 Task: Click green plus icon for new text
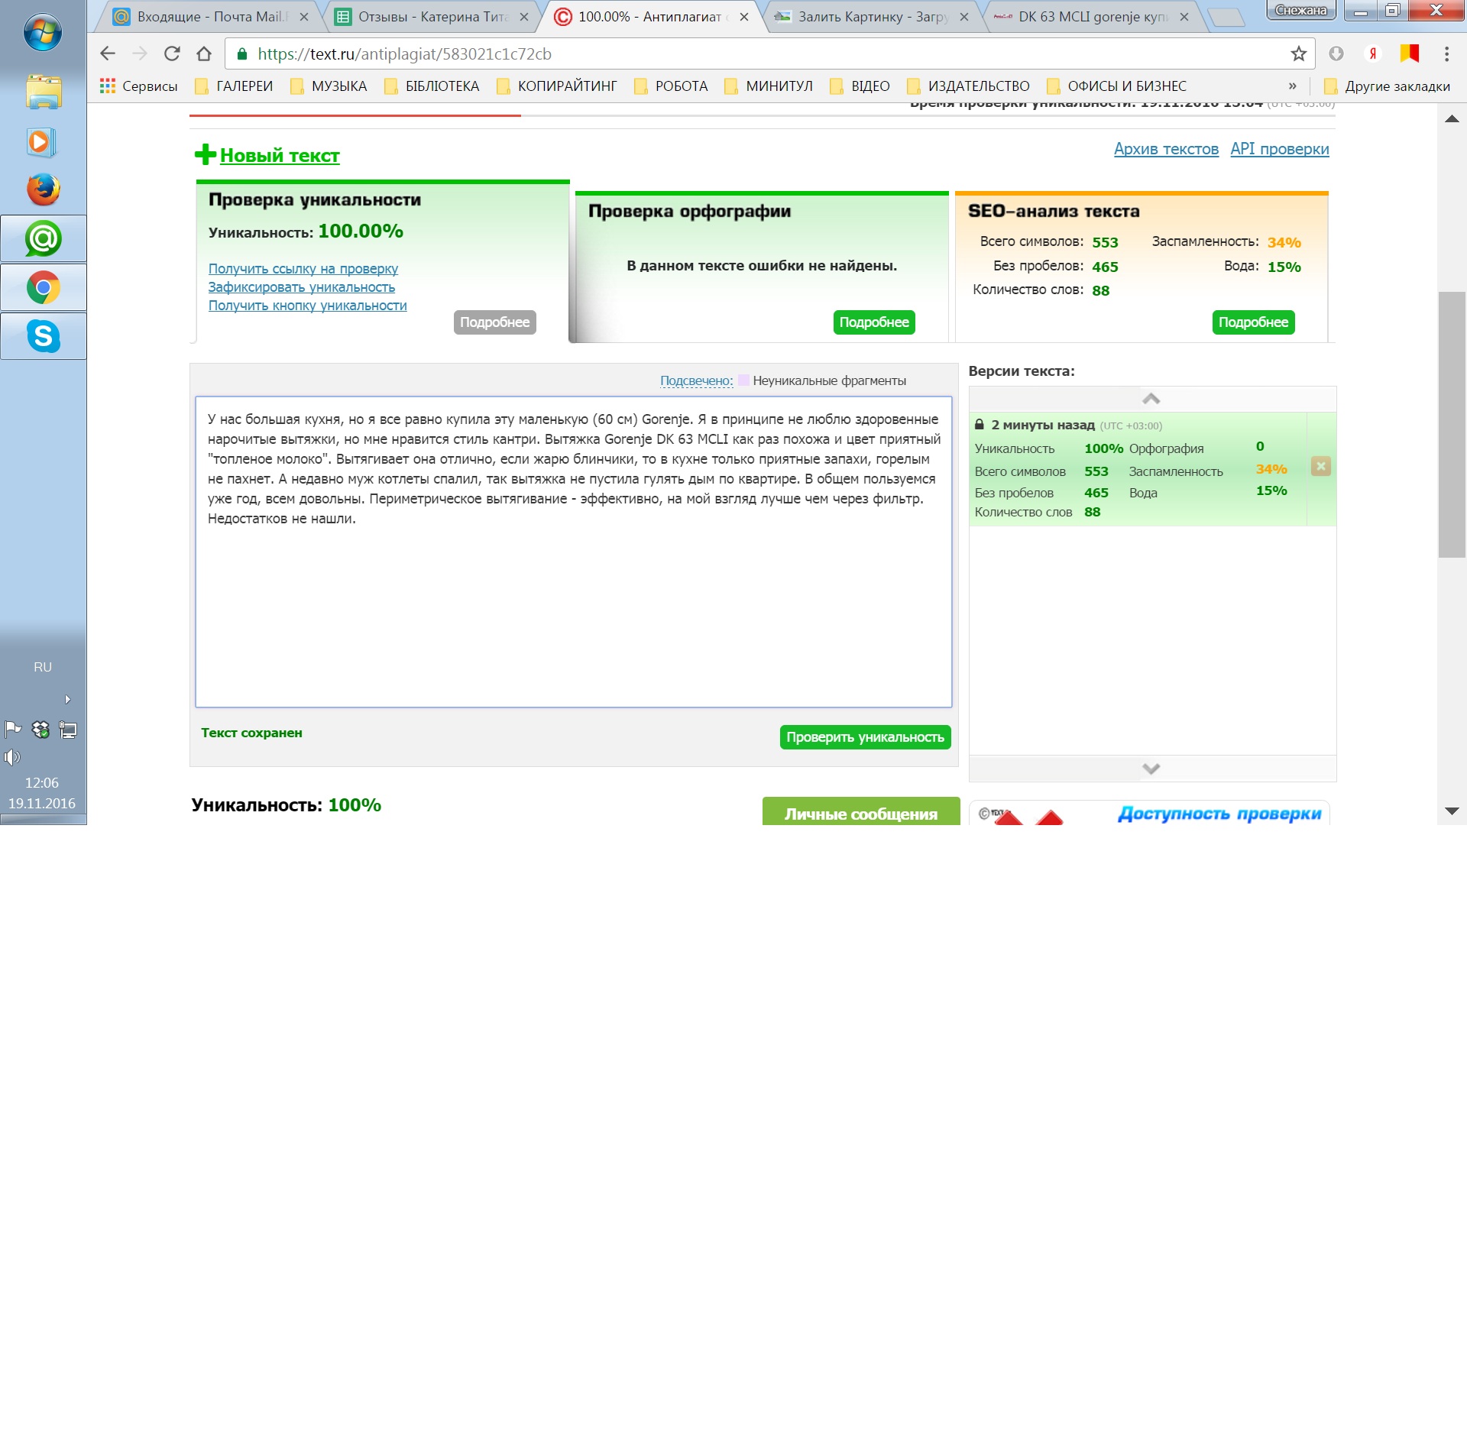(x=205, y=154)
